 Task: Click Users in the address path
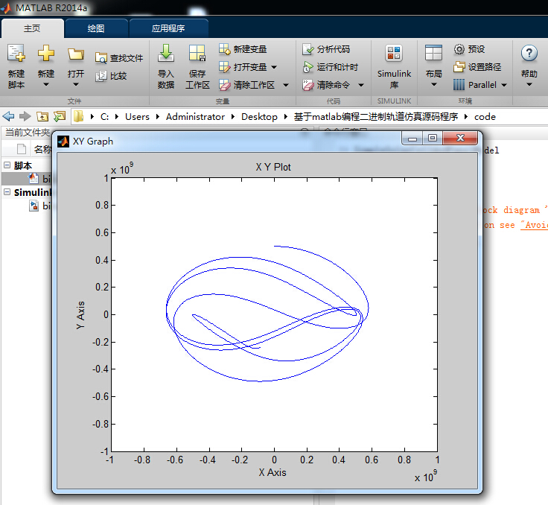(x=137, y=116)
